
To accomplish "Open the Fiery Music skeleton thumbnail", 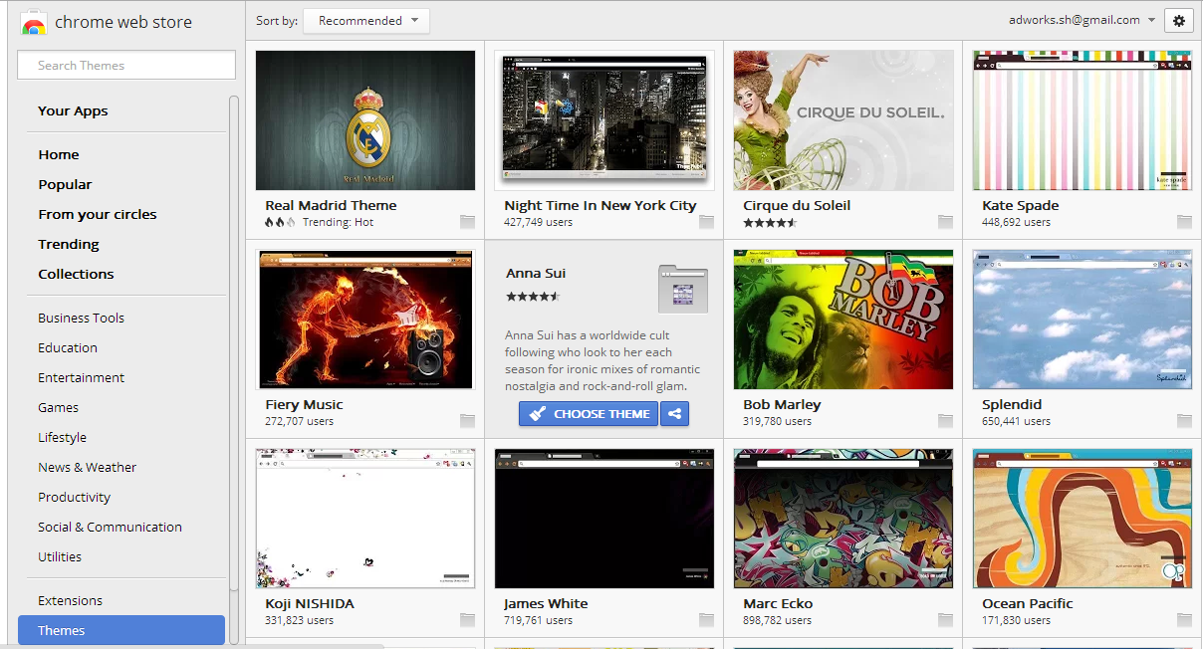I will click(365, 320).
